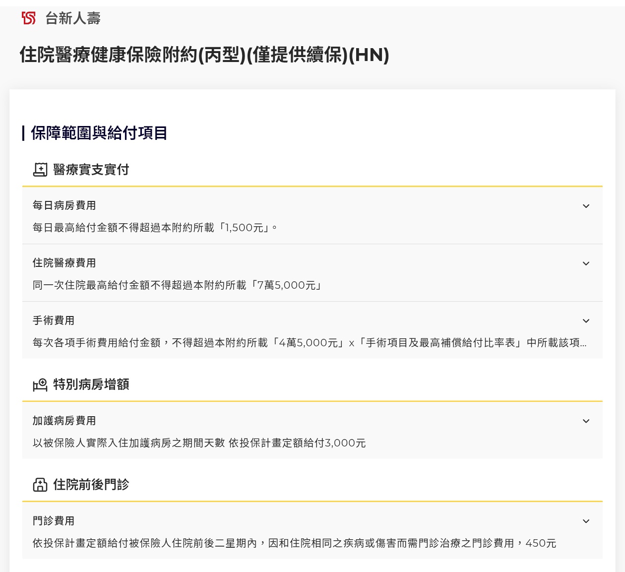Screen dimensions: 625x572
Task: Select the 加護病房費用 row title
Action: click(x=64, y=421)
